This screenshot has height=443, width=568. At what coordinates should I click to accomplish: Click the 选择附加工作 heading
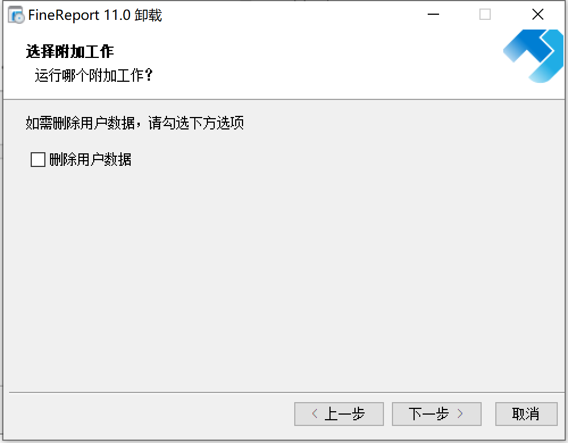tap(70, 52)
